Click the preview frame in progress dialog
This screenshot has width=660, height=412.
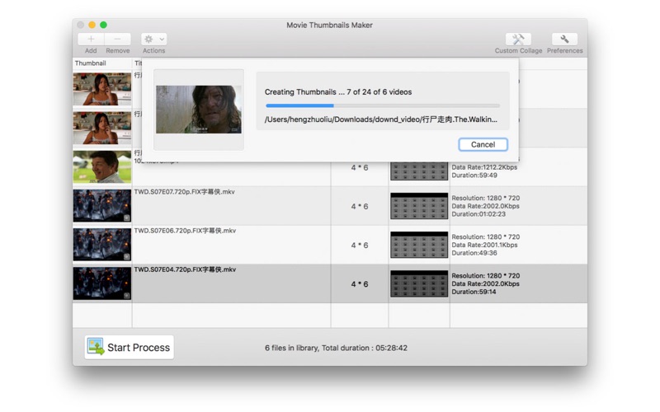point(199,110)
